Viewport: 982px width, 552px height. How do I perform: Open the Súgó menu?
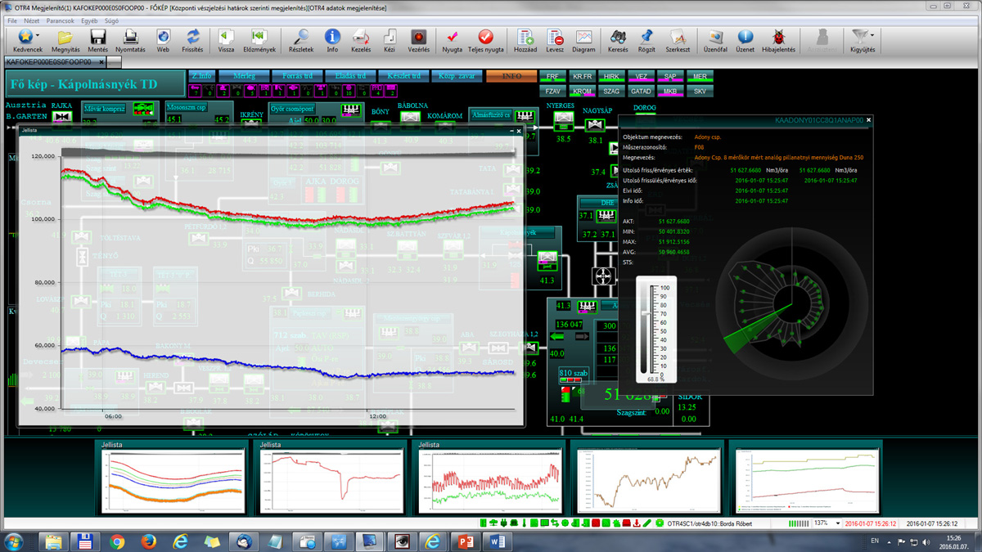click(112, 20)
